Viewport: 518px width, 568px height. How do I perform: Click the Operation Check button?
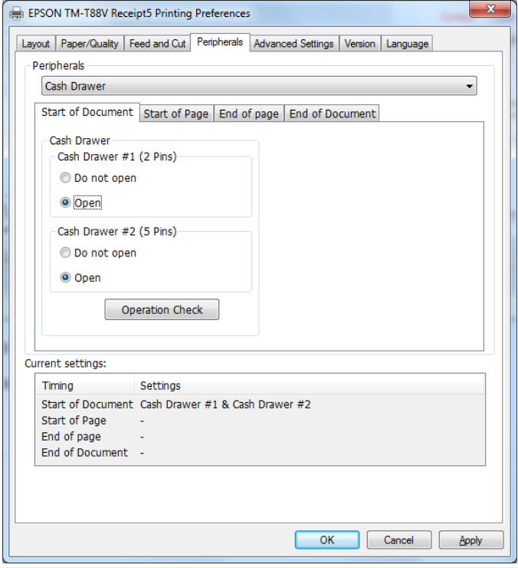tap(162, 310)
